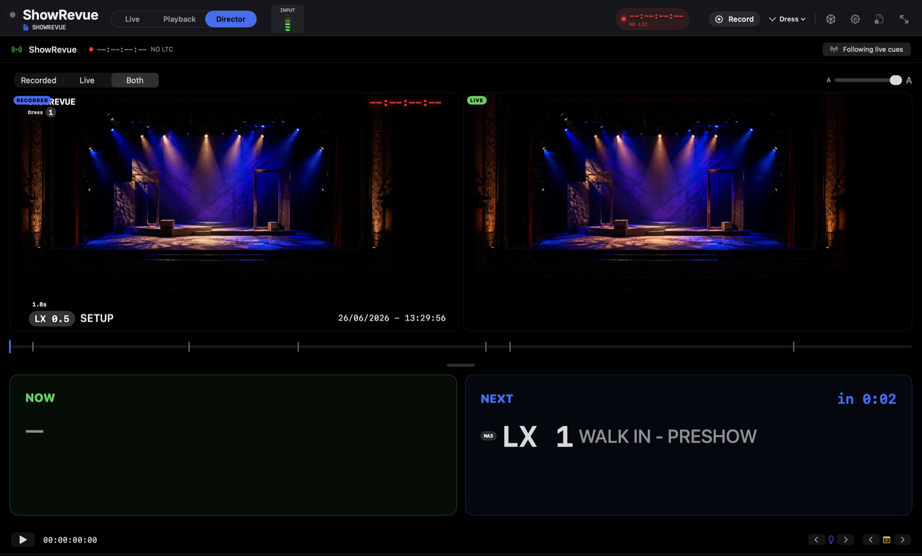This screenshot has height=556, width=922.
Task: Click the 26/06/2026 – 13:29:56 timestamp
Action: click(x=392, y=318)
